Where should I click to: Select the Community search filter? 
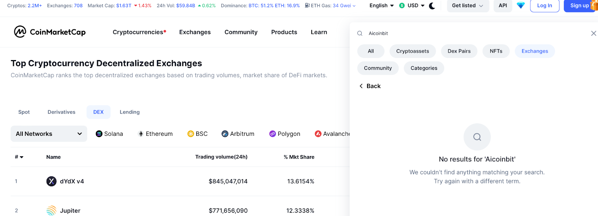click(x=378, y=68)
